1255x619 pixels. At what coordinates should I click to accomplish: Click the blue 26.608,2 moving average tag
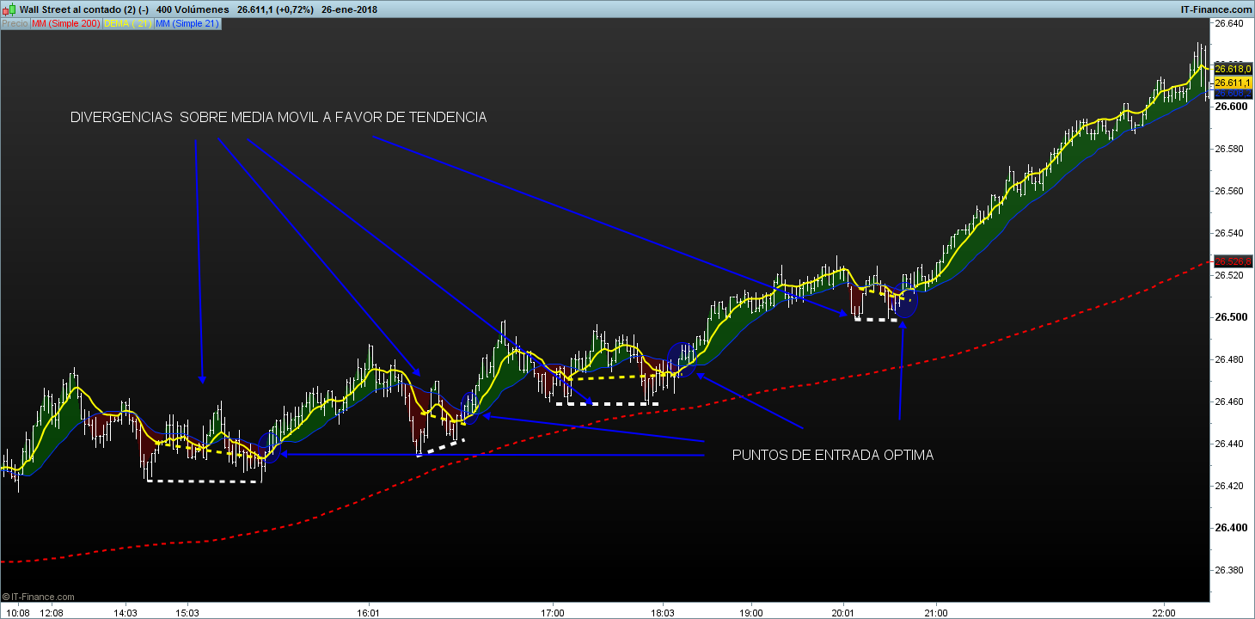(1232, 93)
